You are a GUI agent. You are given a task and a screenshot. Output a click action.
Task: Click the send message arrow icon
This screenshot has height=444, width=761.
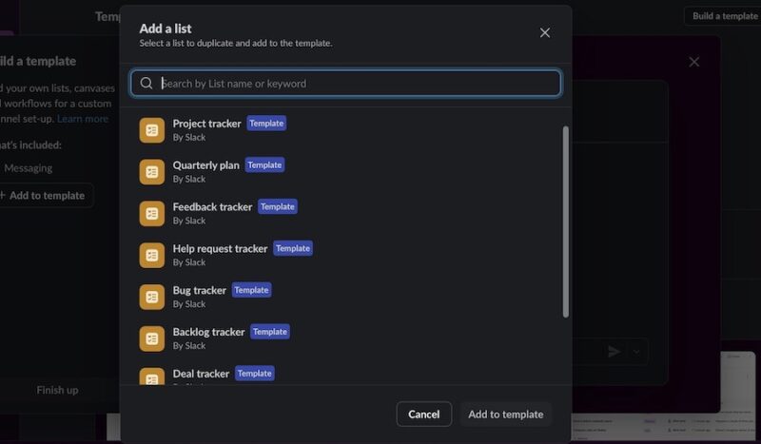[614, 352]
